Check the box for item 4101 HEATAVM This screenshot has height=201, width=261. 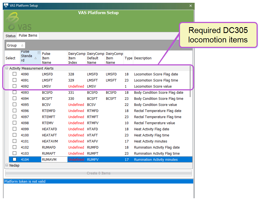(15, 141)
